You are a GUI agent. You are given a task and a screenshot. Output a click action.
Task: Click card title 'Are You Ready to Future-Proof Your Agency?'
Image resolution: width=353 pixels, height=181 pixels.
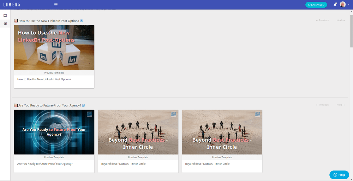tap(45, 164)
